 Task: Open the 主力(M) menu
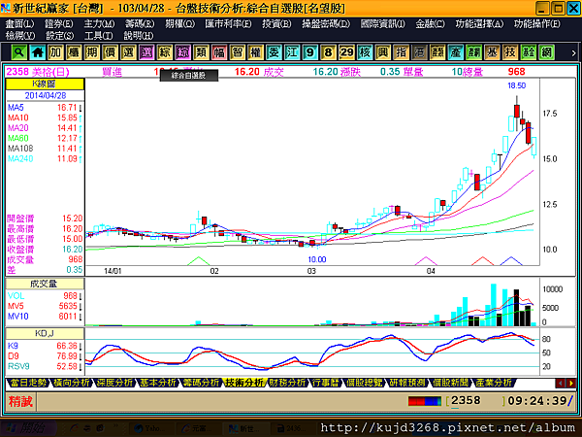(x=99, y=24)
